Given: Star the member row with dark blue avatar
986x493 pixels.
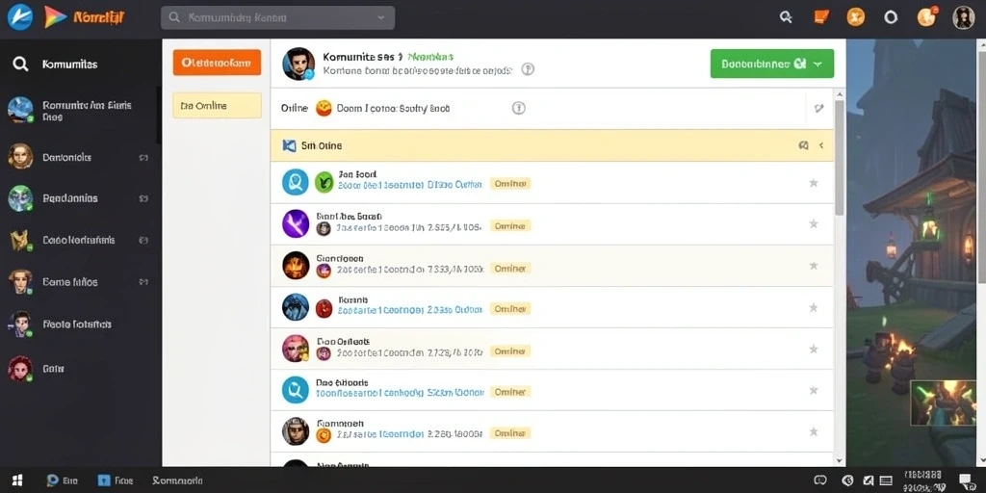Looking at the screenshot, I should pyautogui.click(x=813, y=307).
